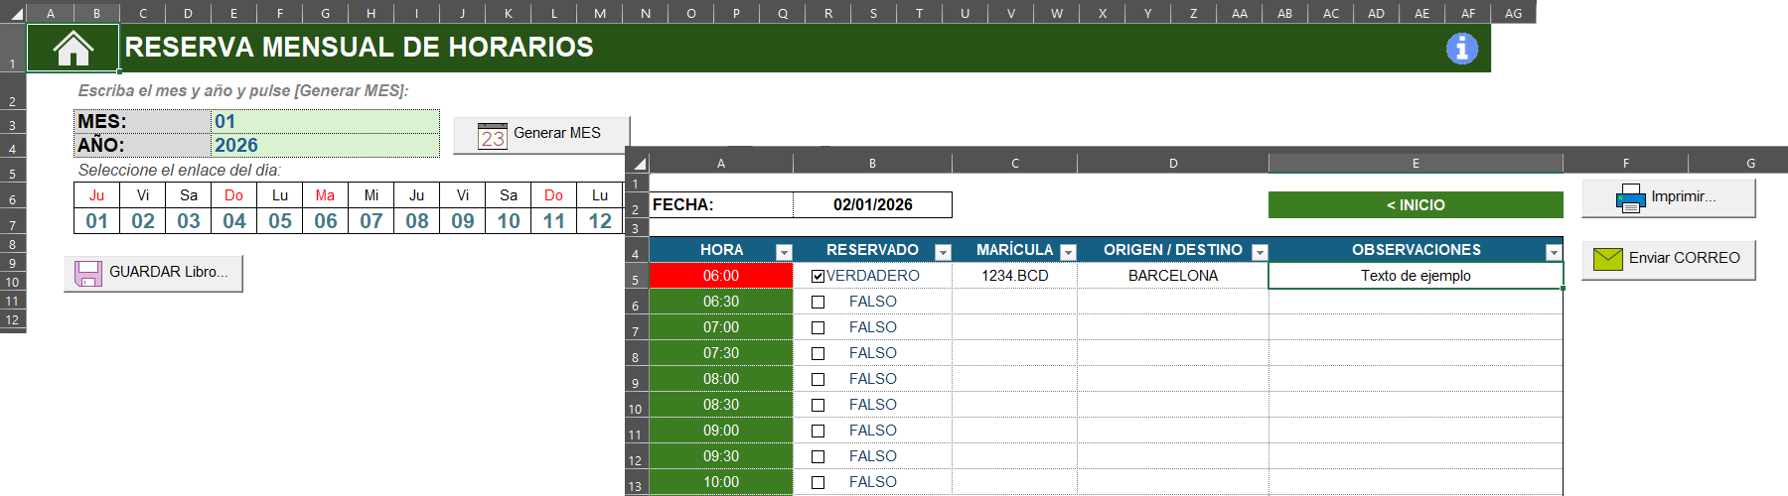This screenshot has height=496, width=1788.
Task: Open the ORIGEN / DESTINO filter dropdown
Action: pos(1260,252)
